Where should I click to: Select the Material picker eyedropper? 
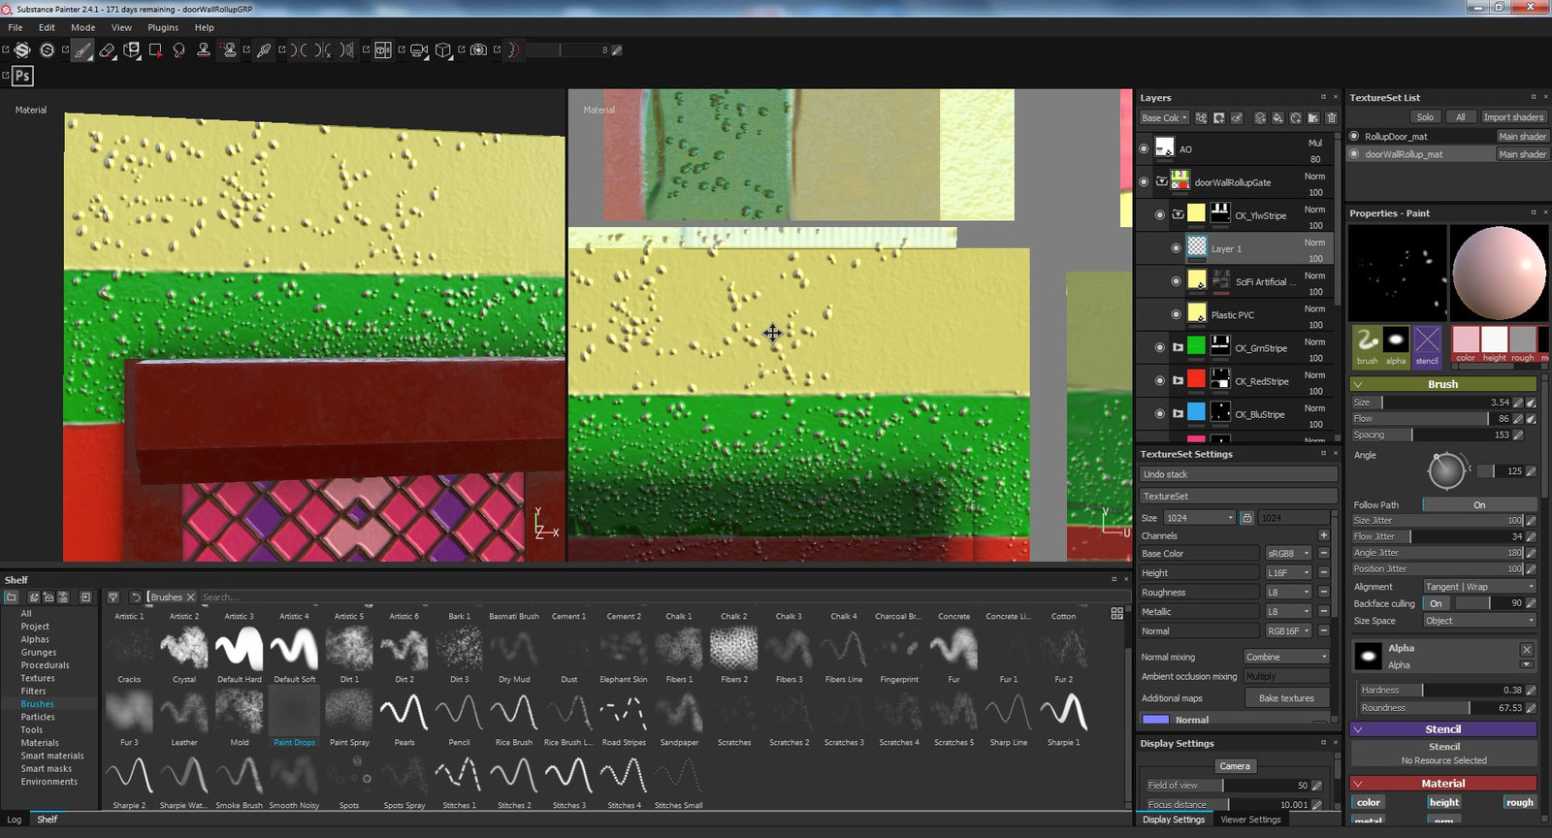(x=264, y=50)
